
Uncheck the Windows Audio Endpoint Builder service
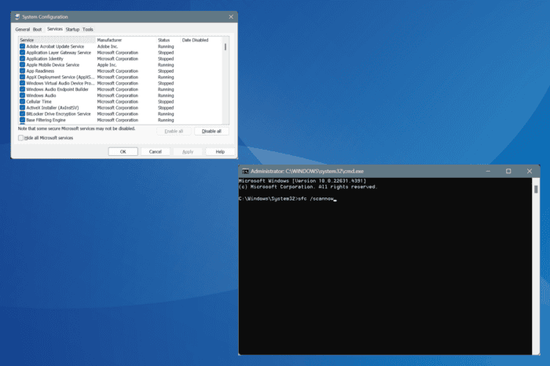[23, 89]
